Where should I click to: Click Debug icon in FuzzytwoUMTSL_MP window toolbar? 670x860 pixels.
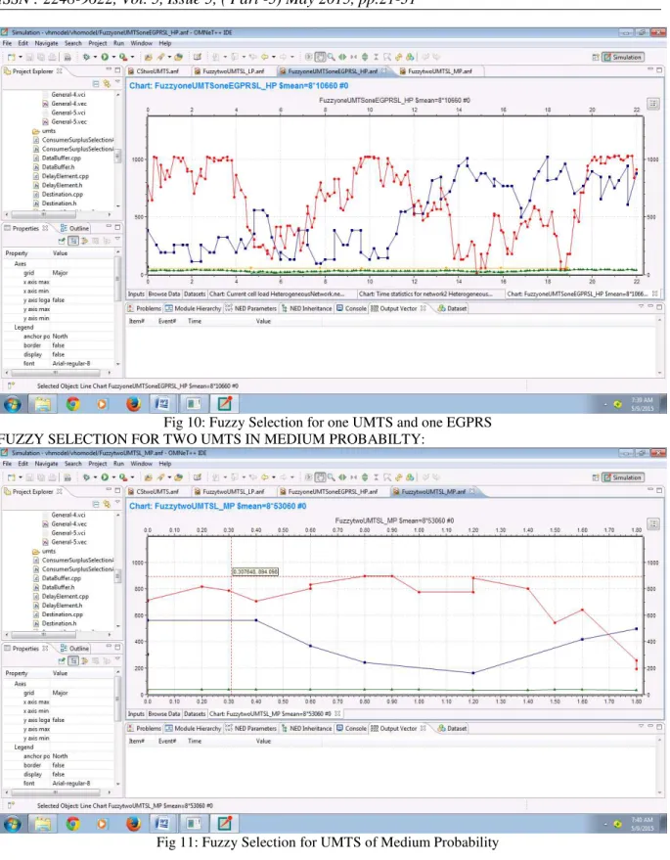click(85, 477)
